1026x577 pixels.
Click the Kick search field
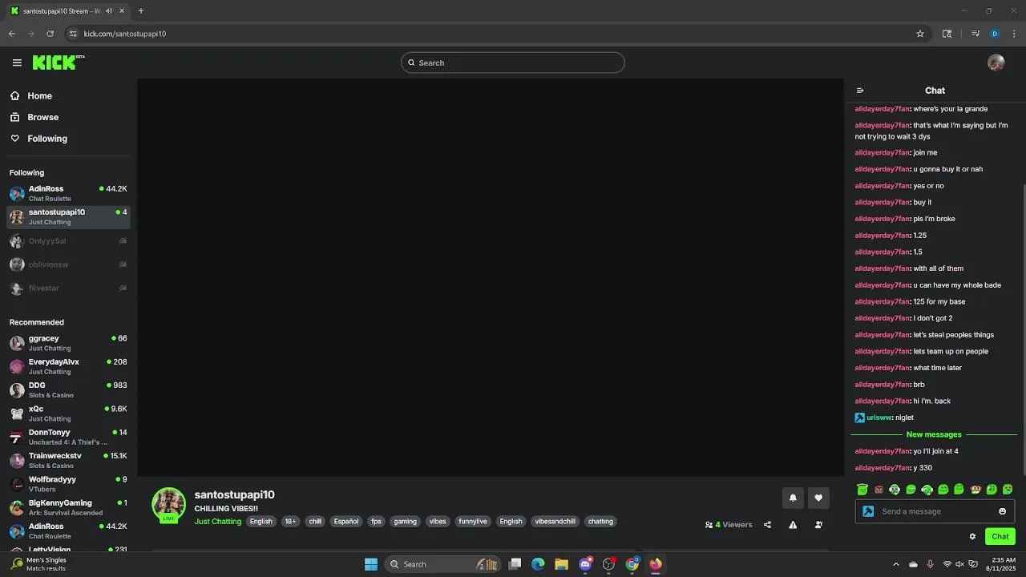513,63
